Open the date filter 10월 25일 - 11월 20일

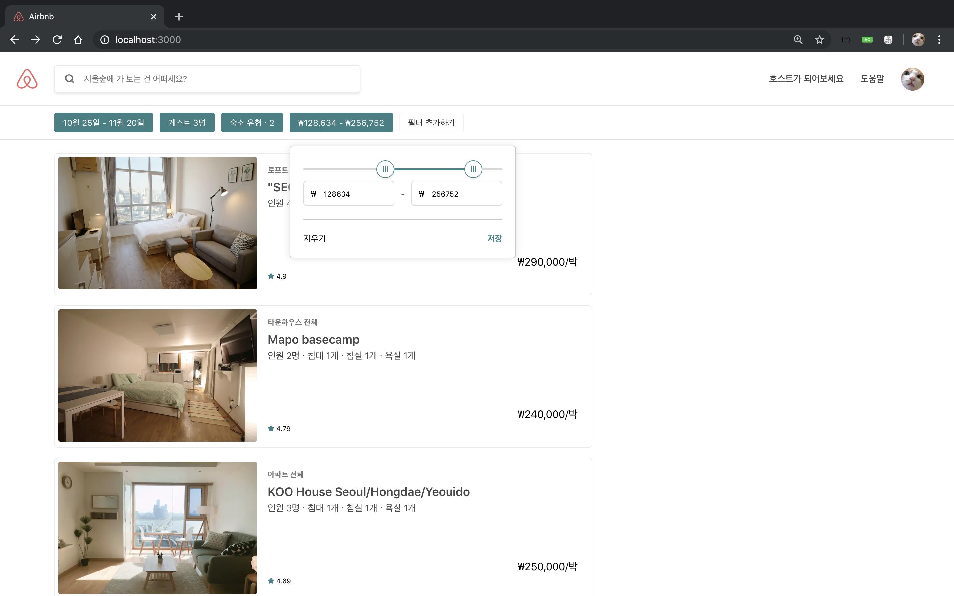point(104,123)
